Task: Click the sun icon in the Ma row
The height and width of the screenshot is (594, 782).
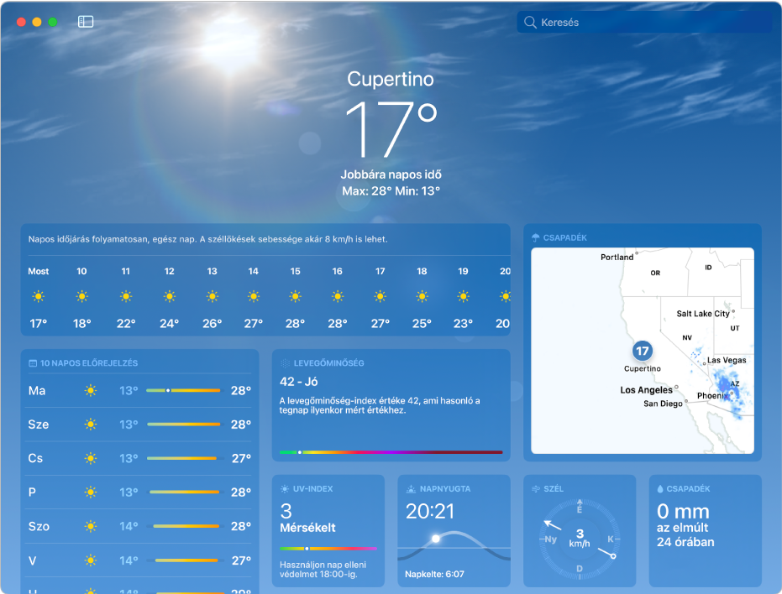Action: click(x=90, y=390)
